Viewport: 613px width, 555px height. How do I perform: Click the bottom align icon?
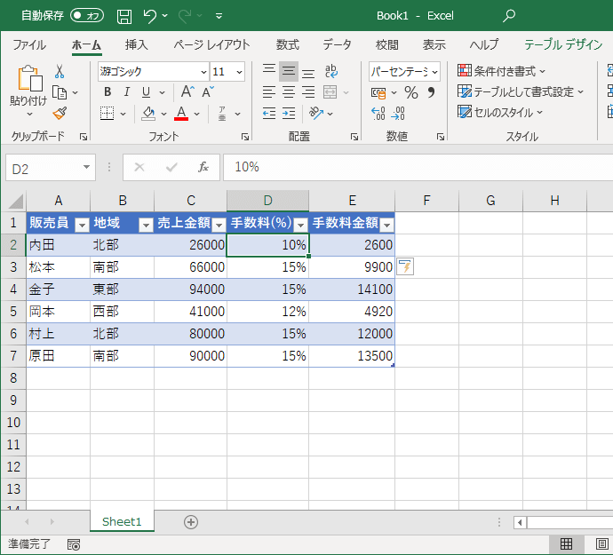[308, 72]
